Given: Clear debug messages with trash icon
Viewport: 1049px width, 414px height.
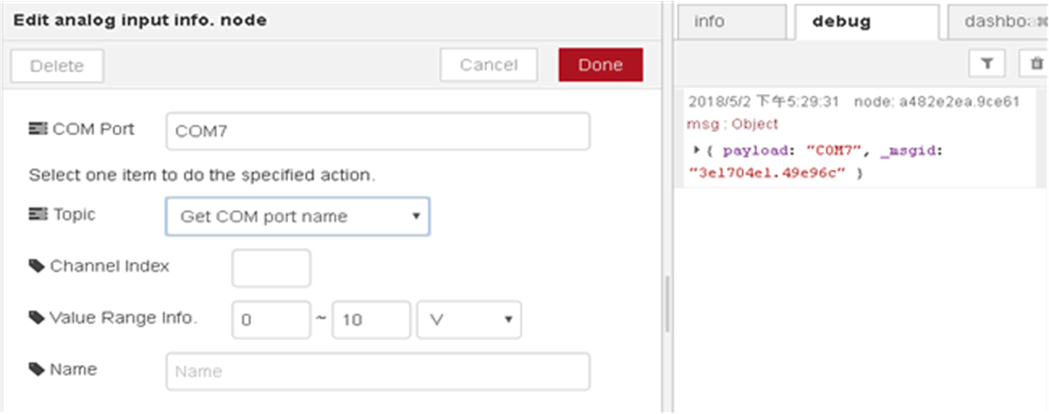Looking at the screenshot, I should 1036,63.
